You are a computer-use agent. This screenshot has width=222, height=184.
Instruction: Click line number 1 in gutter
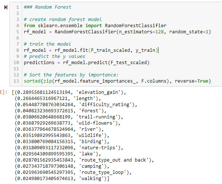(x=17, y=7)
